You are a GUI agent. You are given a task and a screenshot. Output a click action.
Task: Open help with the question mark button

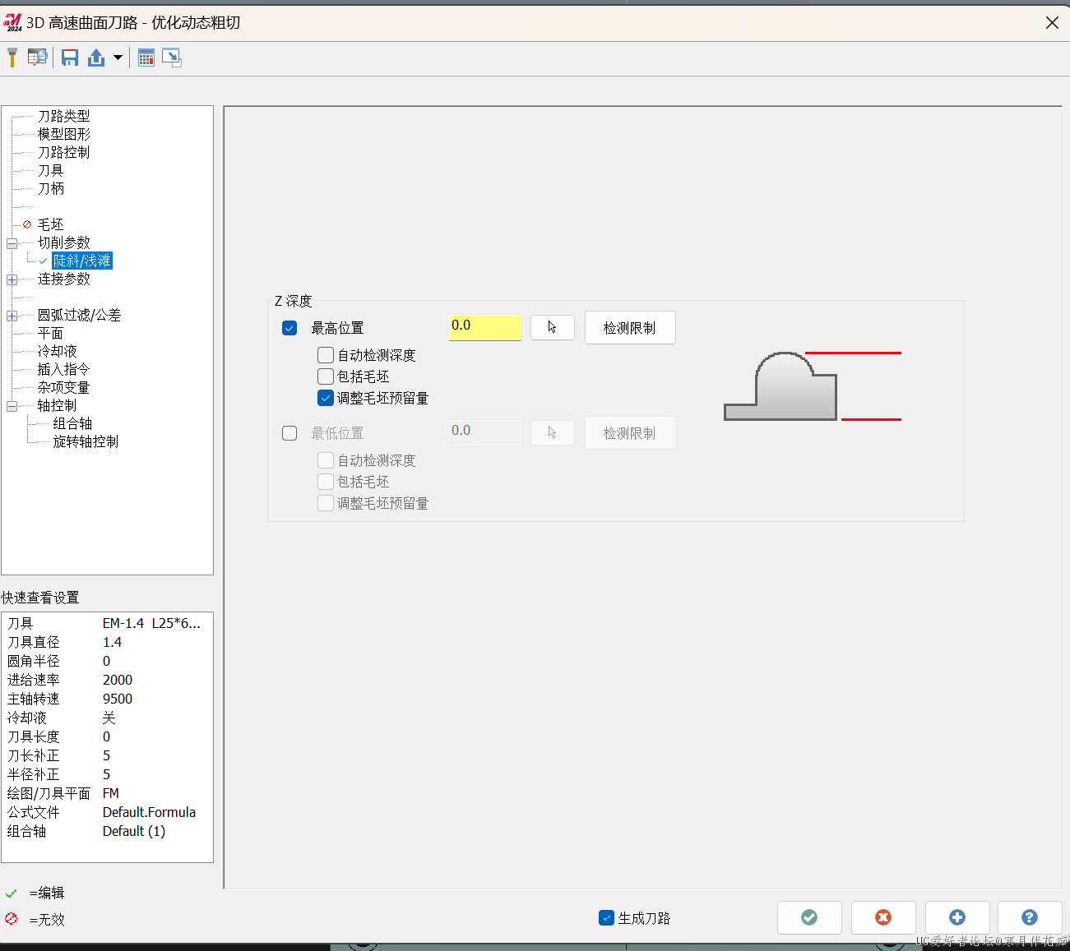(1030, 917)
